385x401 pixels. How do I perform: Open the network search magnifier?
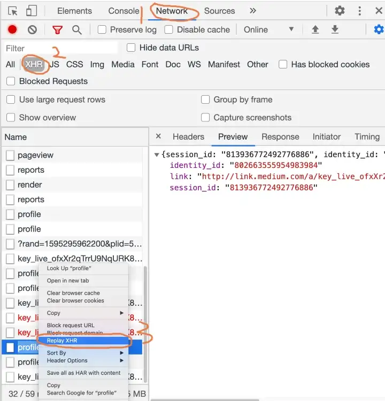pyautogui.click(x=77, y=30)
